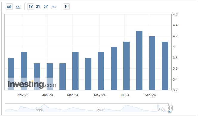Click the 2020 mark in navigator timeline

[161, 110]
